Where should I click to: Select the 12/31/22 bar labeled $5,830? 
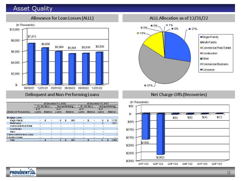click(99, 68)
